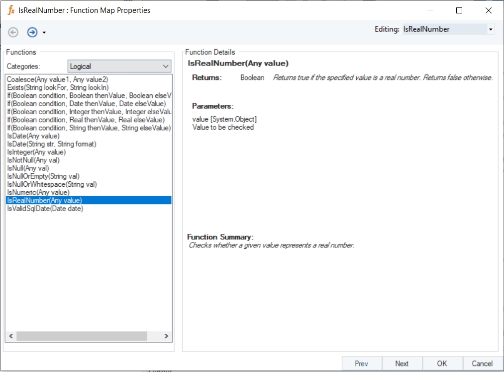Select Exists(String lookFor, String lookIn) function
This screenshot has height=372, width=504.
(58, 87)
